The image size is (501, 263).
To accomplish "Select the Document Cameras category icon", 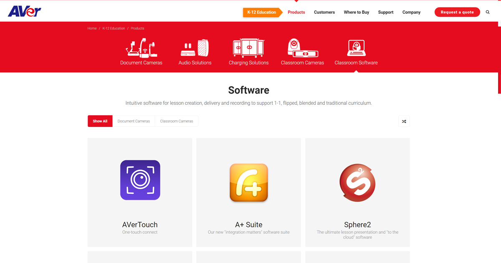I will [141, 48].
